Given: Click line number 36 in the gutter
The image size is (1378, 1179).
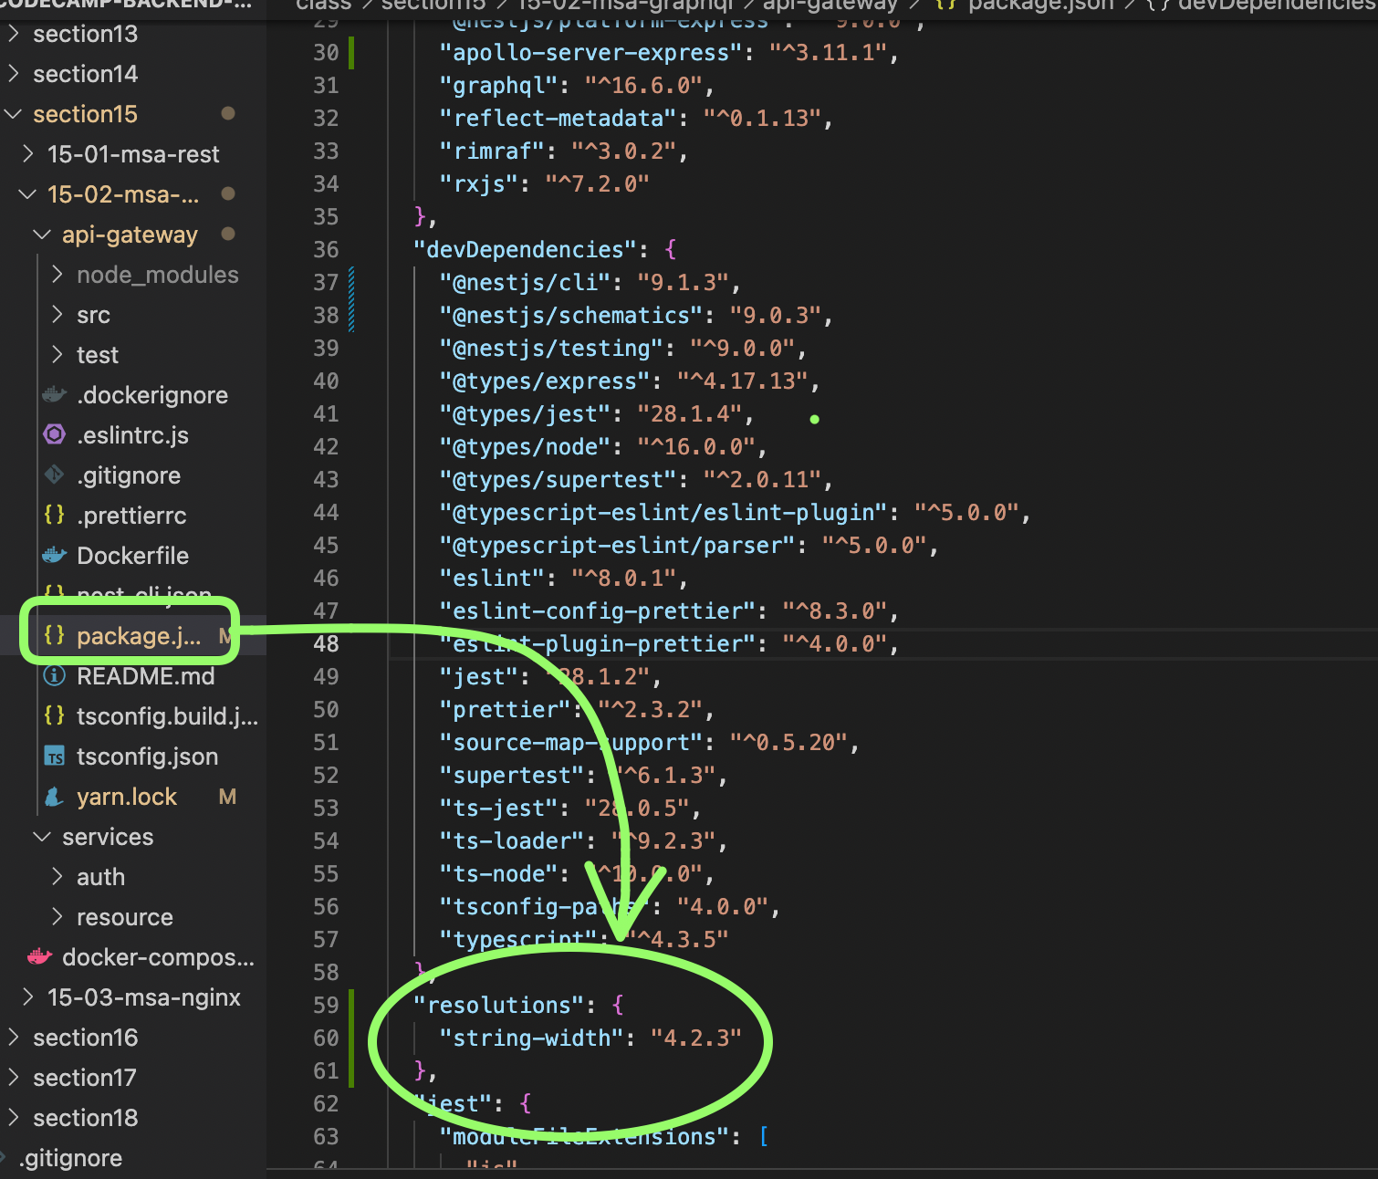Looking at the screenshot, I should point(326,249).
